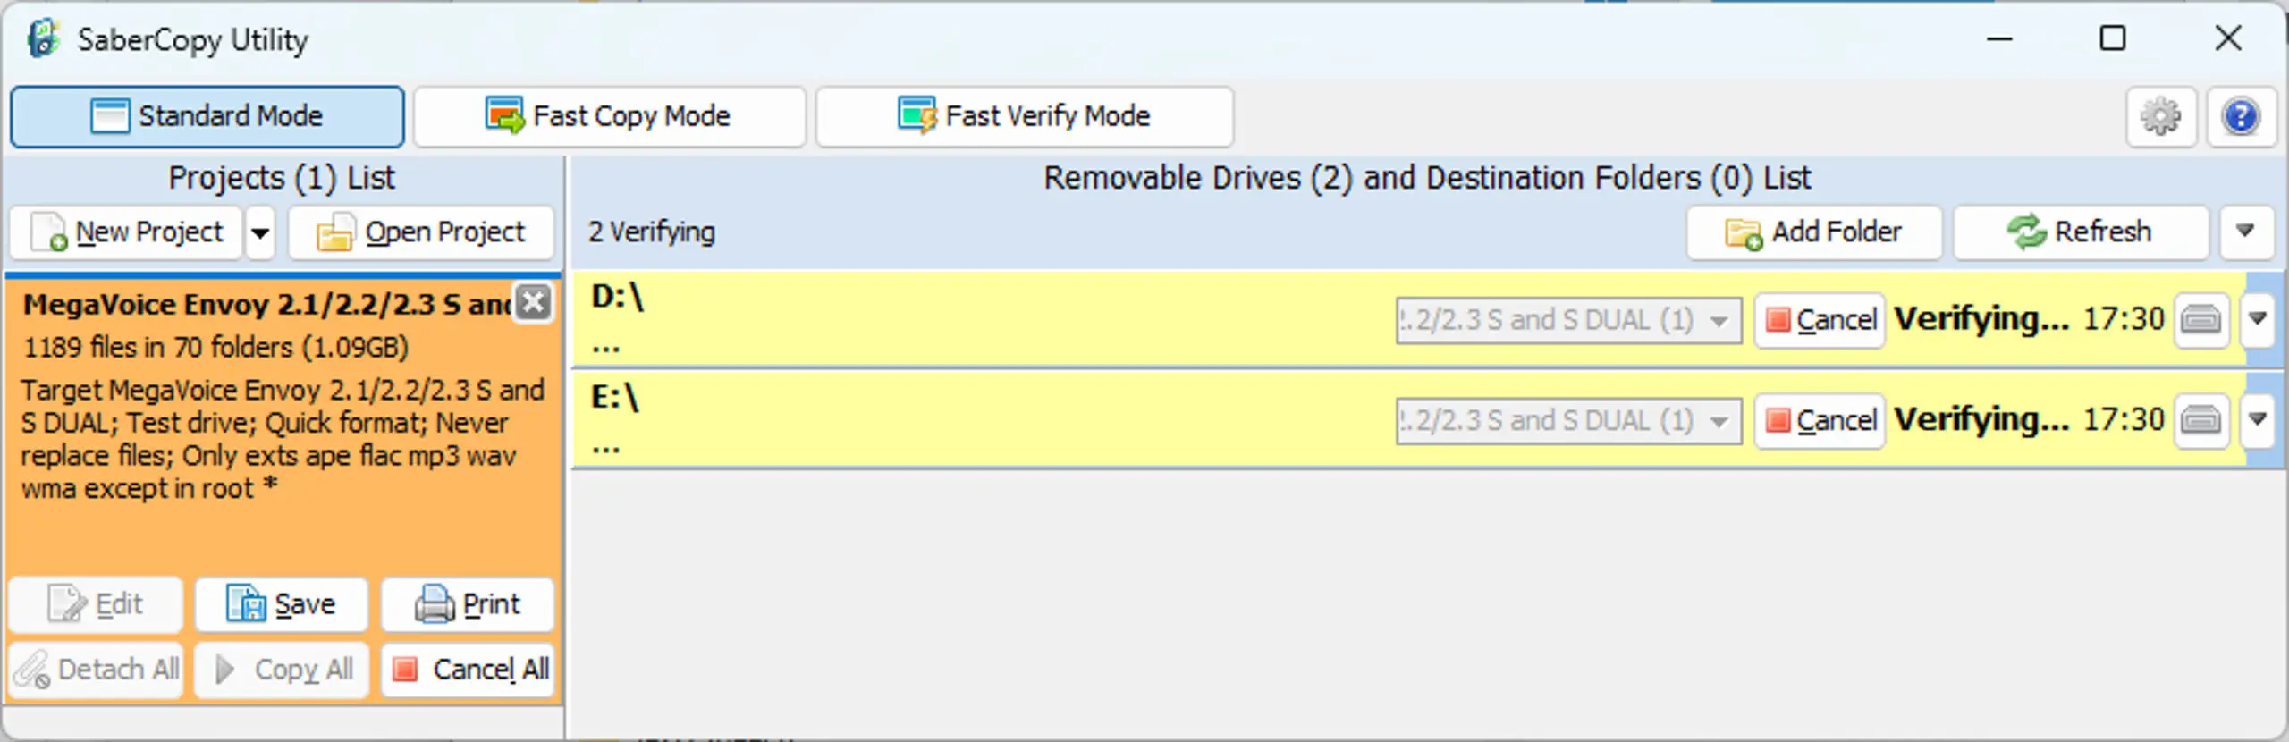This screenshot has height=742, width=2289.
Task: Open help with the question mark icon
Action: [x=2241, y=116]
